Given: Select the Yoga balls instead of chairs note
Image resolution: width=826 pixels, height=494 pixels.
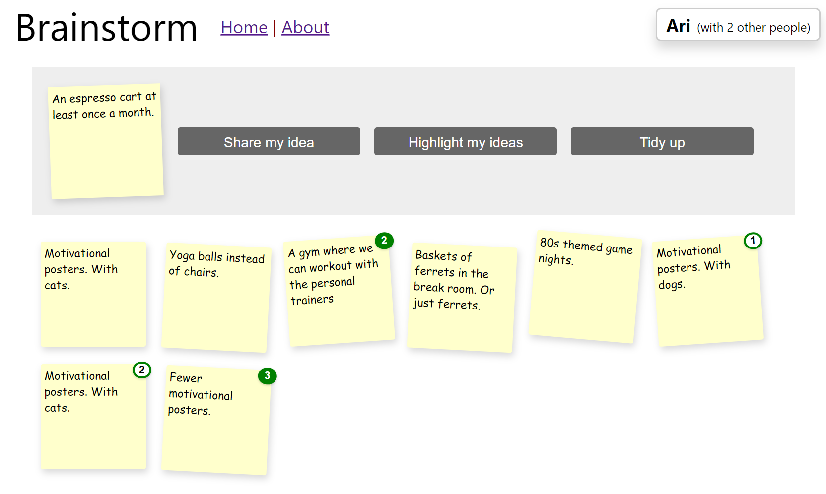Looking at the screenshot, I should [216, 297].
